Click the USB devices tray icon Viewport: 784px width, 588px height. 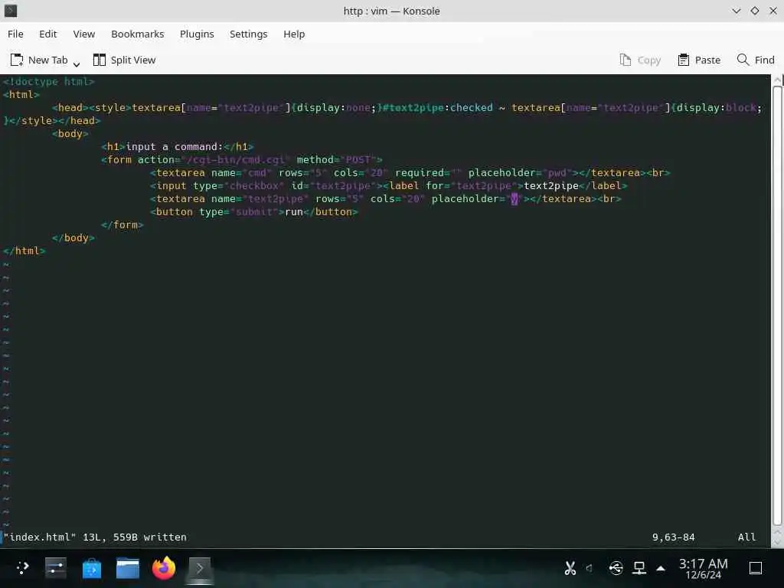[616, 568]
